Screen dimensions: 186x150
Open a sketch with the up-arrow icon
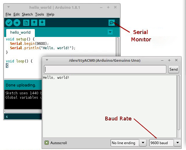pyautogui.click(x=34, y=23)
